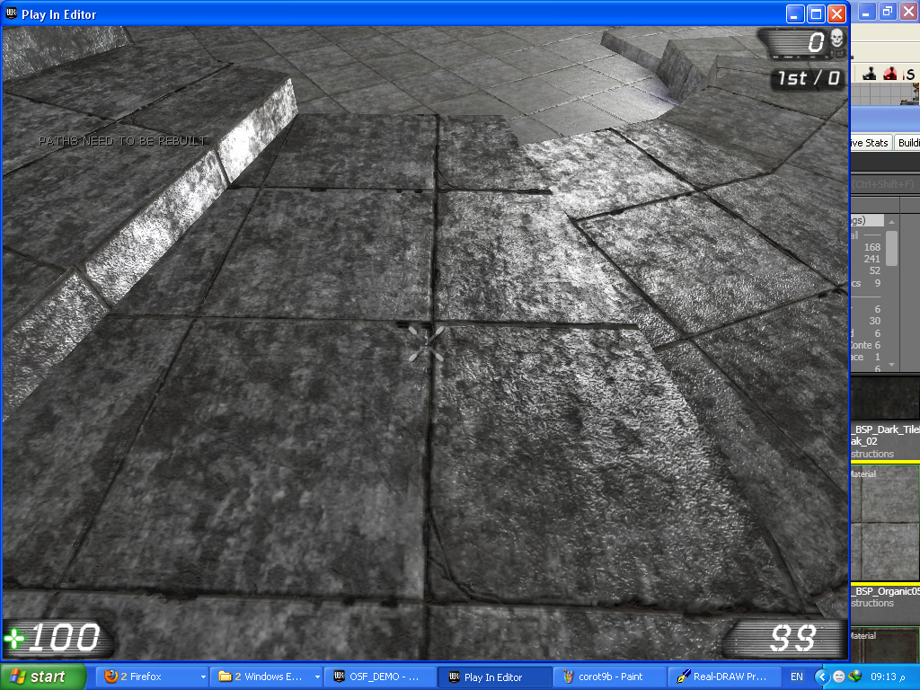Select the value 241 in the stats list

tap(871, 259)
